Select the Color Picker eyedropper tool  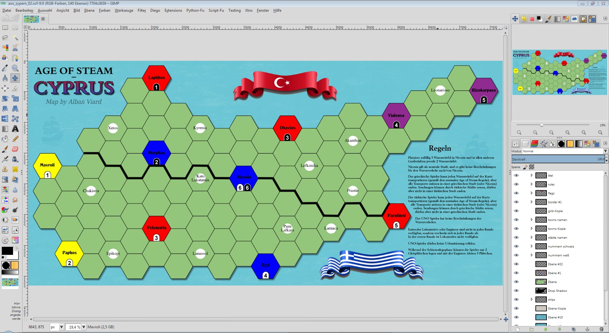click(x=5, y=68)
